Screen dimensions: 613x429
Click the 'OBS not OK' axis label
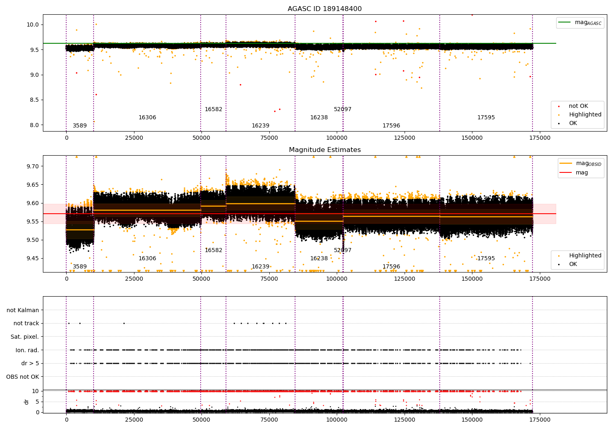click(x=23, y=377)
